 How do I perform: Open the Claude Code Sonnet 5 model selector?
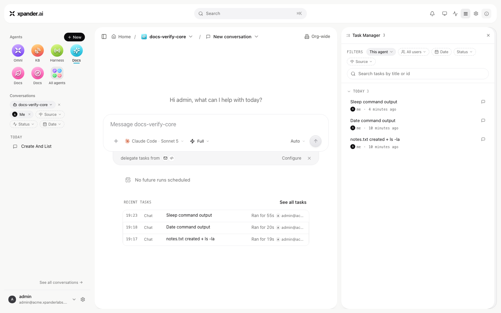154,141
